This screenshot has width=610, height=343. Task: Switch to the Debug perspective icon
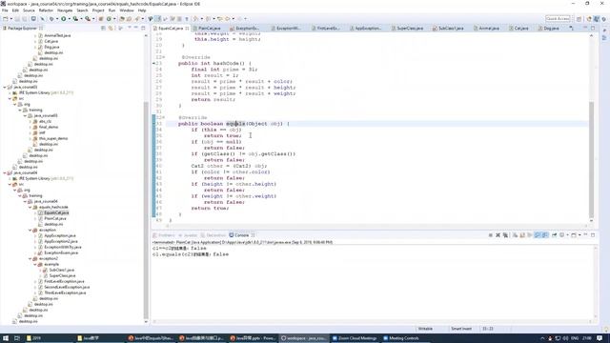[x=603, y=19]
